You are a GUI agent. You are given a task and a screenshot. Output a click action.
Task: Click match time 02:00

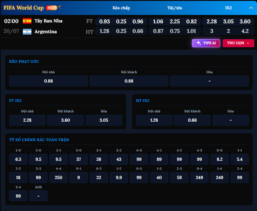(11, 21)
